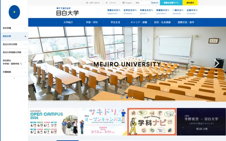Open the 目白大学 logo home link
The image size is (226, 141).
[67, 11]
